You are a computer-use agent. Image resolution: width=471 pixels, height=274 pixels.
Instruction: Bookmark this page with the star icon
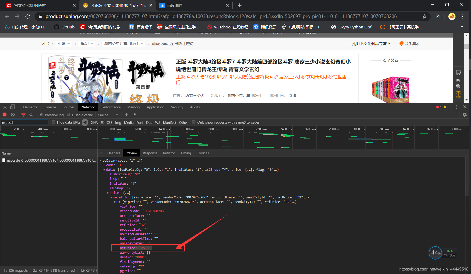click(424, 16)
